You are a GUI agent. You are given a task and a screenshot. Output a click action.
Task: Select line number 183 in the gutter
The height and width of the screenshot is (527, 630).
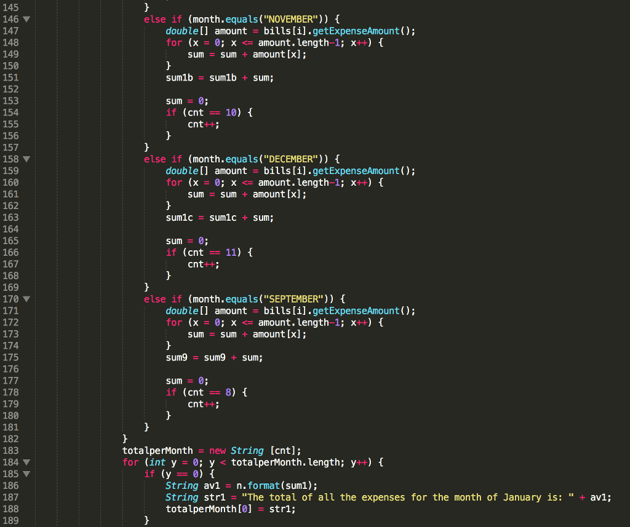point(11,450)
